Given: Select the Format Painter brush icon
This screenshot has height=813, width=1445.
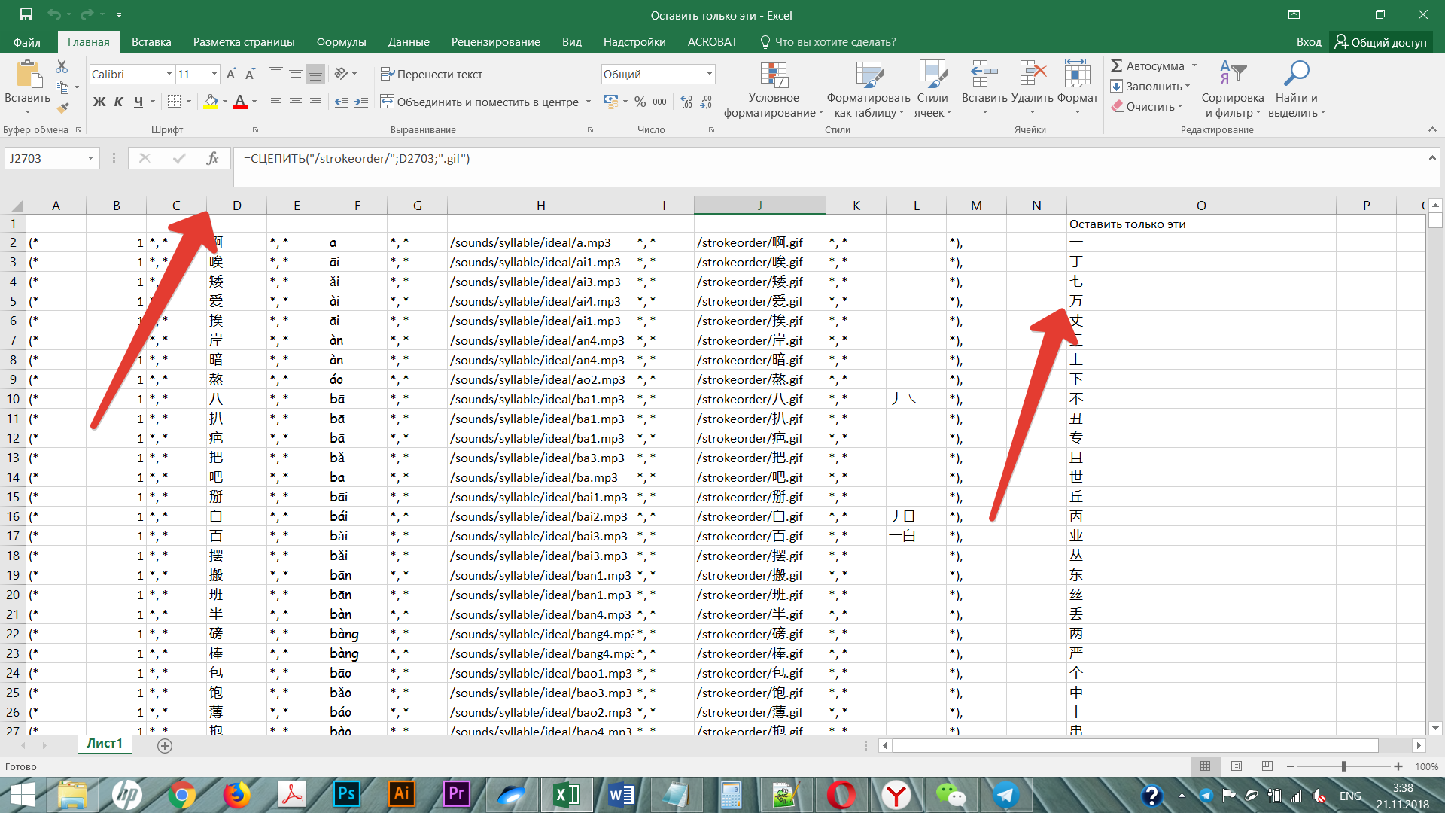Looking at the screenshot, I should pyautogui.click(x=62, y=108).
